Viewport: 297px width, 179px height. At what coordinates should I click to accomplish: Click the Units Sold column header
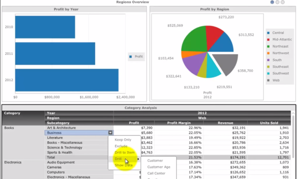point(269,123)
